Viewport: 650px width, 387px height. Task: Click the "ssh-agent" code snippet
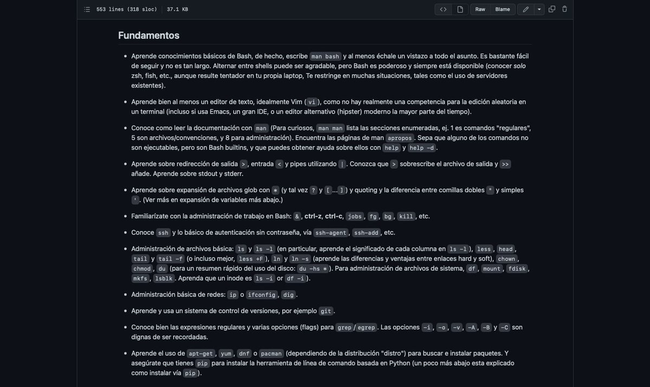[330, 233]
